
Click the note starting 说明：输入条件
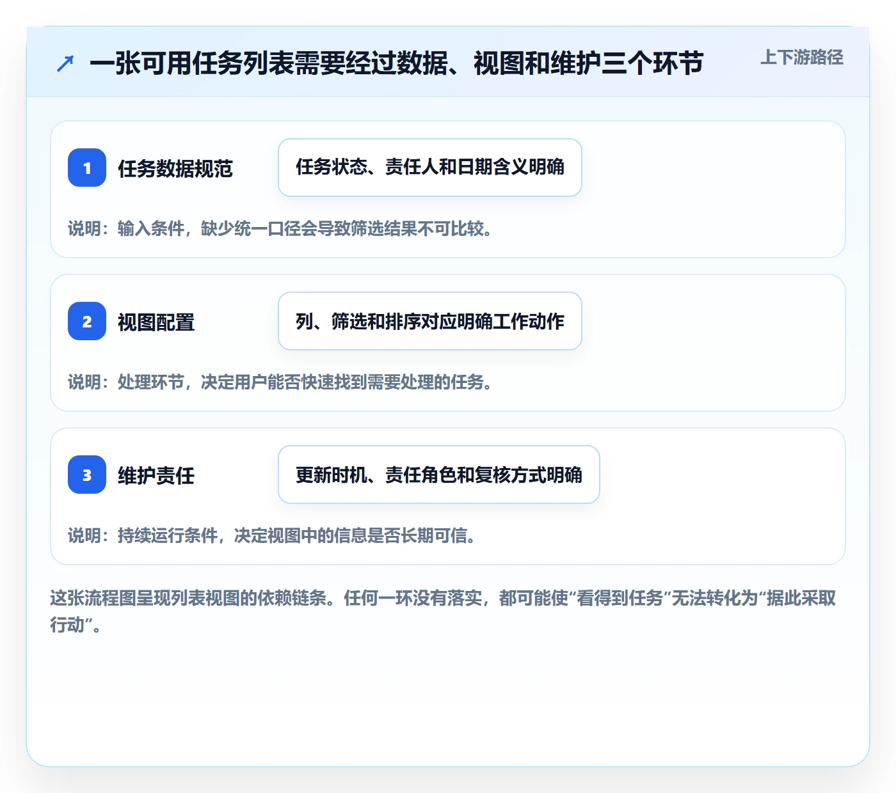[280, 229]
